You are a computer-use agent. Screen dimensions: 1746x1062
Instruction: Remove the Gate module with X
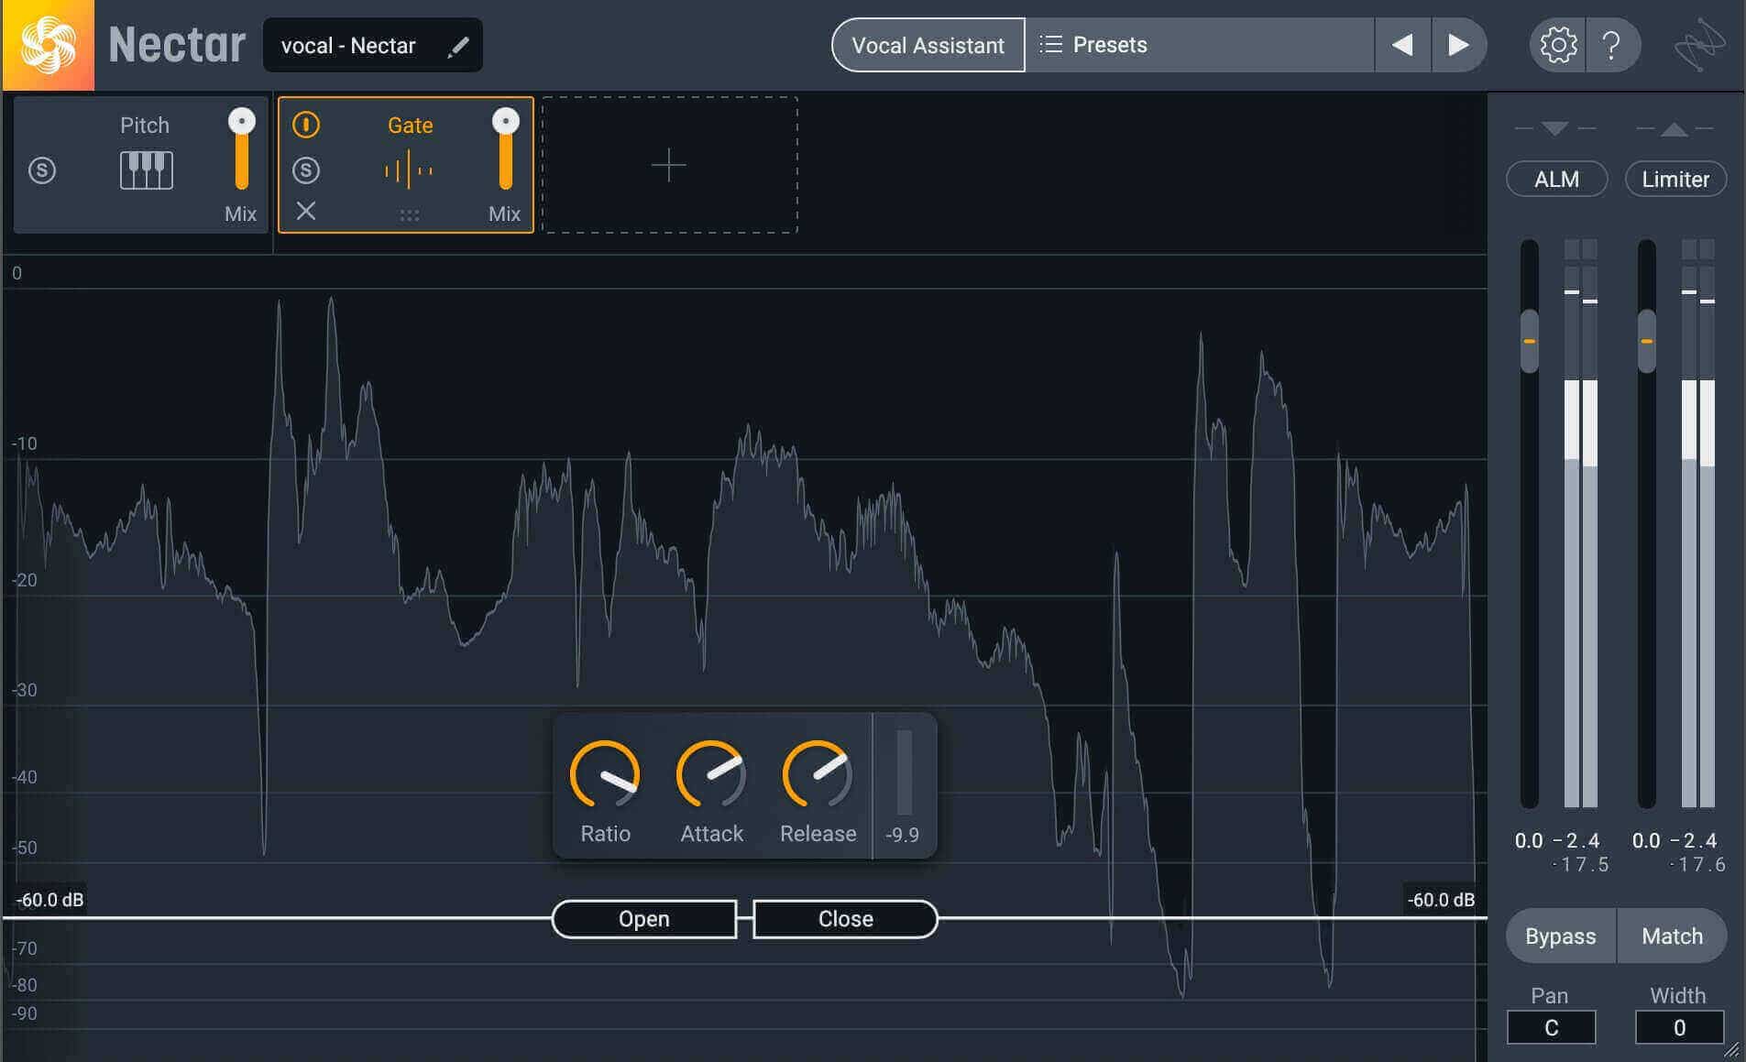click(x=306, y=212)
